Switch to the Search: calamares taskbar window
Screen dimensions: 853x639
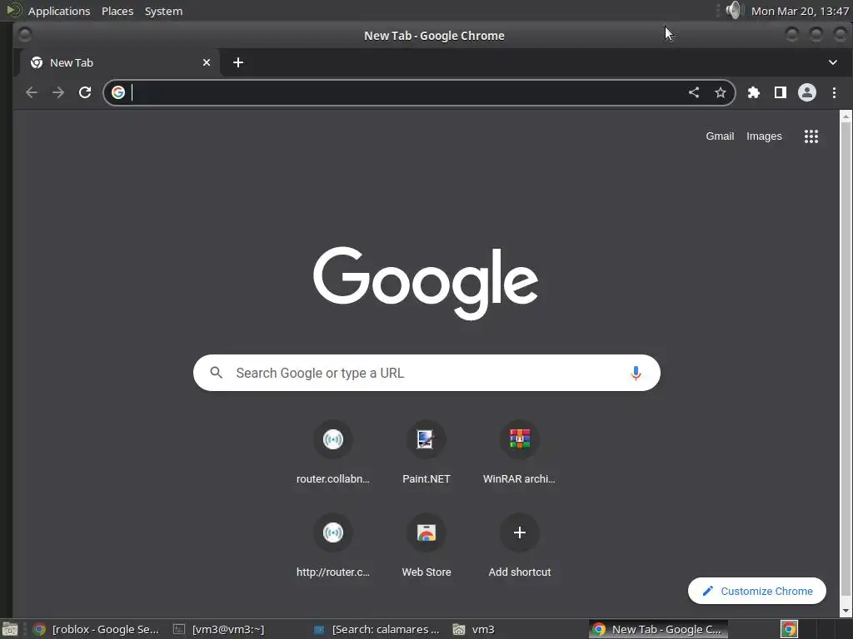click(x=377, y=629)
